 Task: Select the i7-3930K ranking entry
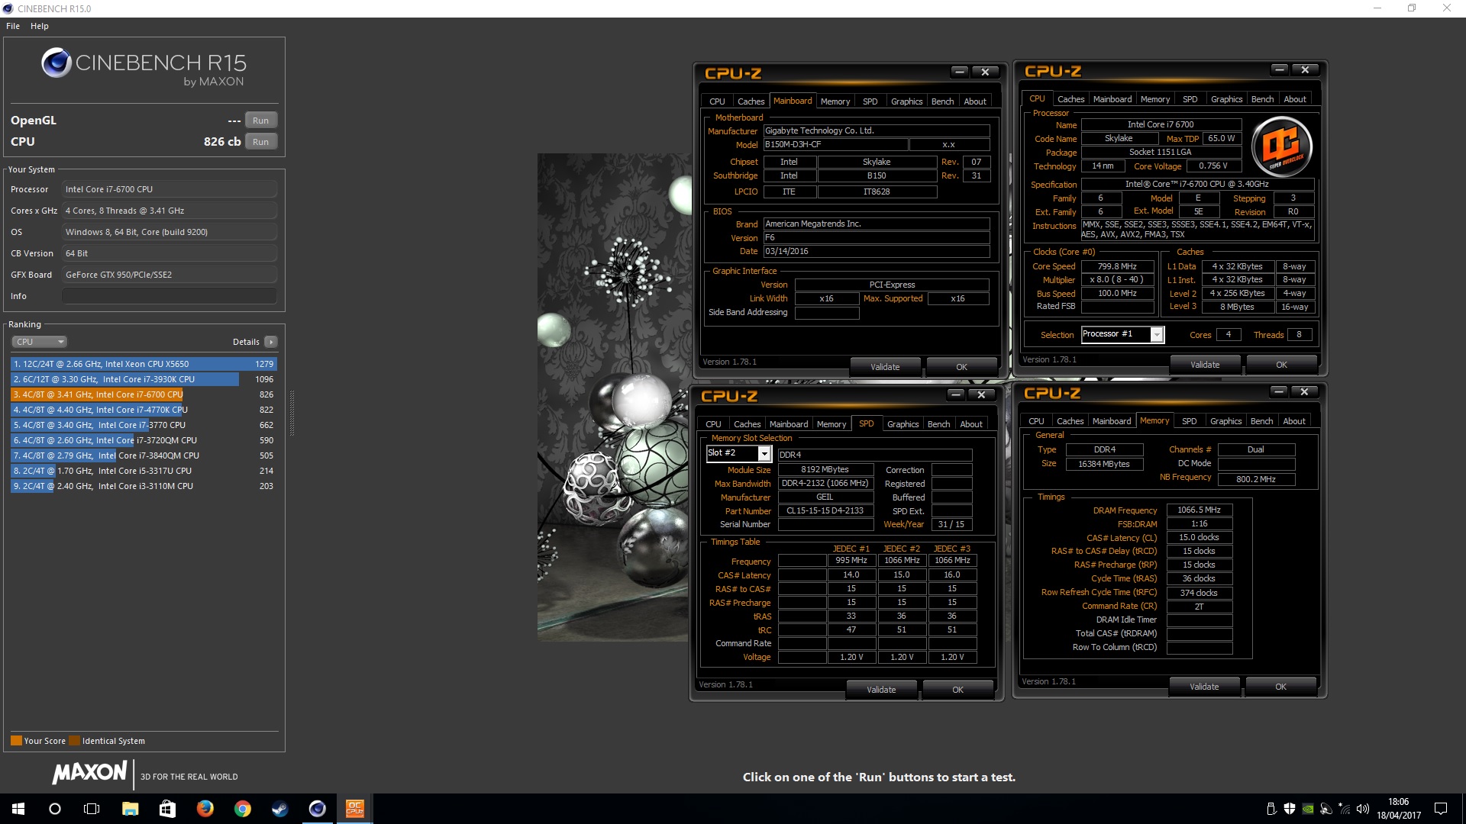(x=144, y=379)
